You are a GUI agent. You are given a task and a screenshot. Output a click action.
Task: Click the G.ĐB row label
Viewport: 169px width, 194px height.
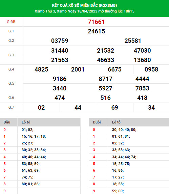11,22
